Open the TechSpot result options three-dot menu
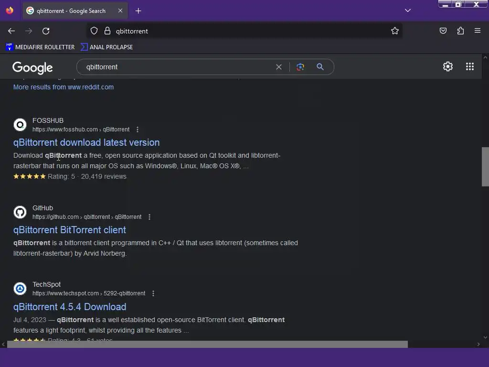This screenshot has width=489, height=367. pyautogui.click(x=153, y=293)
